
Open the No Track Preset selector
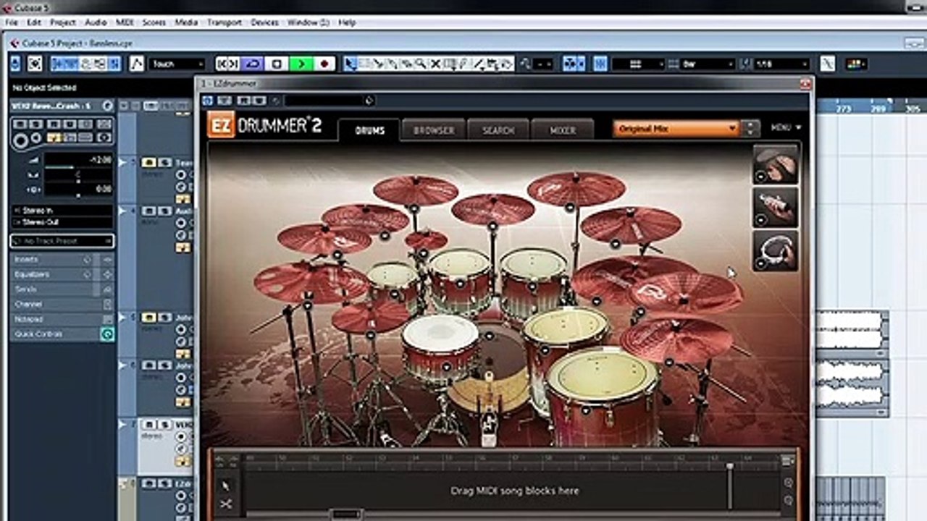click(62, 241)
